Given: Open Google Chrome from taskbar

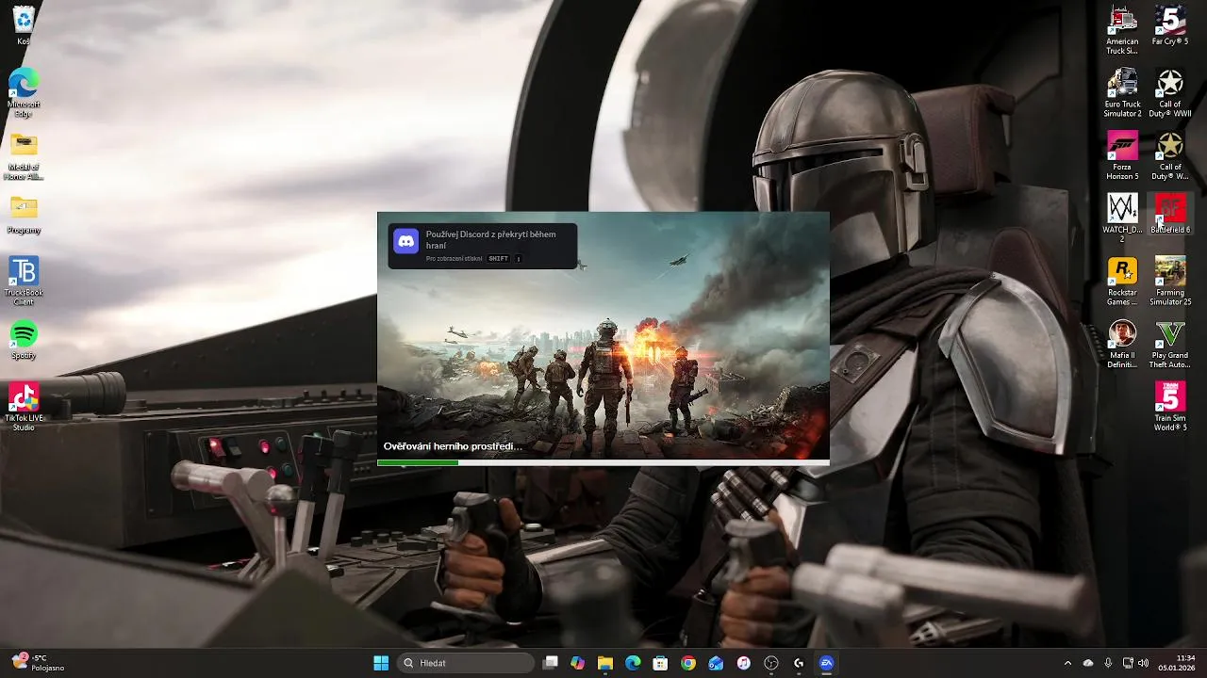Looking at the screenshot, I should pos(688,663).
